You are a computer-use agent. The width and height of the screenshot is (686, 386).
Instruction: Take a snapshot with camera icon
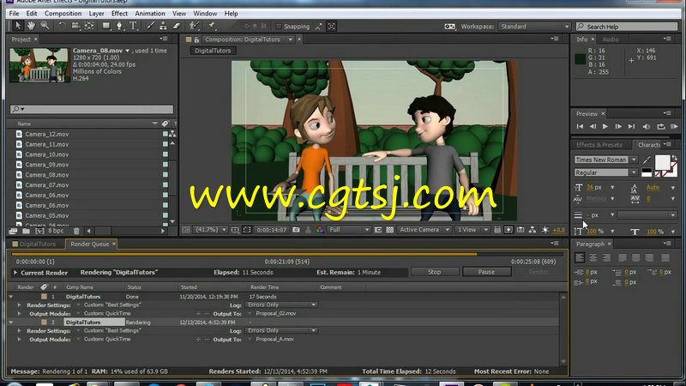pos(296,230)
